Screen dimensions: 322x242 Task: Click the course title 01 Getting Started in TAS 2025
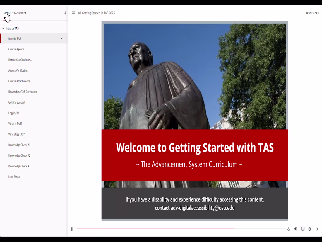pos(97,13)
